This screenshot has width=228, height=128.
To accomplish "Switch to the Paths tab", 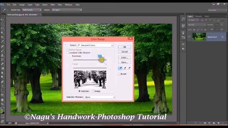I will coord(207,16).
